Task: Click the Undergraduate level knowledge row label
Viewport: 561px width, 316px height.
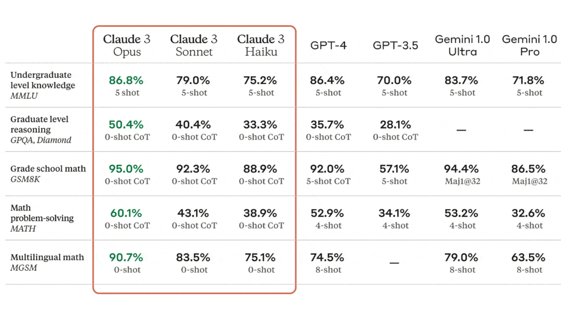Action: click(x=43, y=85)
